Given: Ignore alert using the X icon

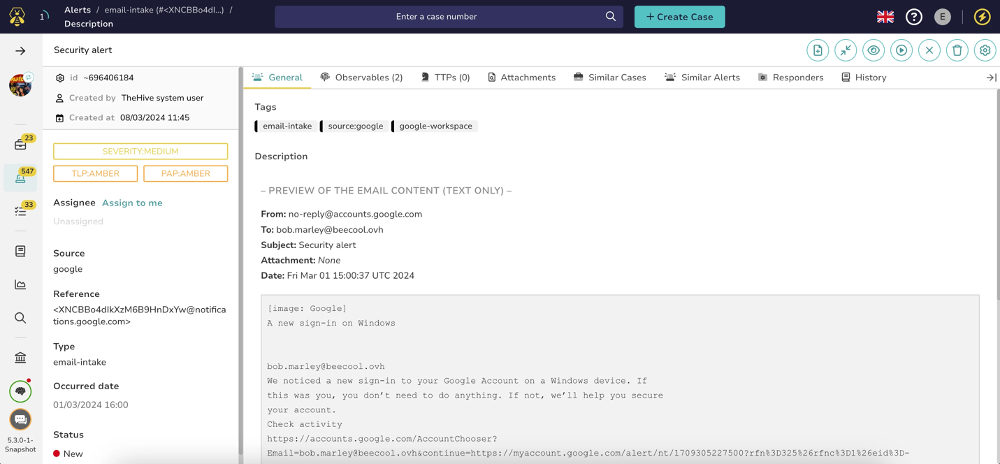Looking at the screenshot, I should [929, 50].
